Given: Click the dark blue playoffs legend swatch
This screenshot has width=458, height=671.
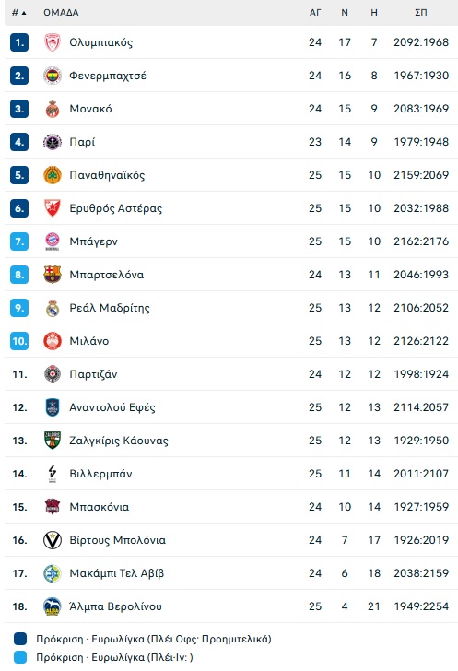Looking at the screenshot, I should click(x=20, y=639).
